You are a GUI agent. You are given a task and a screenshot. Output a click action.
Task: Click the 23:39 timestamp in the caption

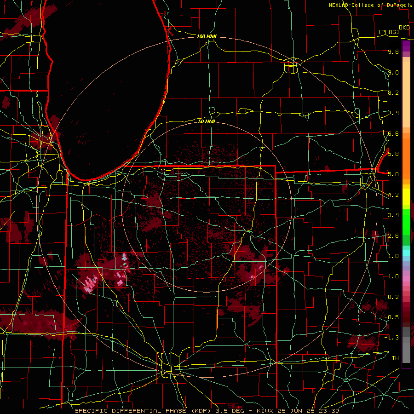(x=330, y=411)
